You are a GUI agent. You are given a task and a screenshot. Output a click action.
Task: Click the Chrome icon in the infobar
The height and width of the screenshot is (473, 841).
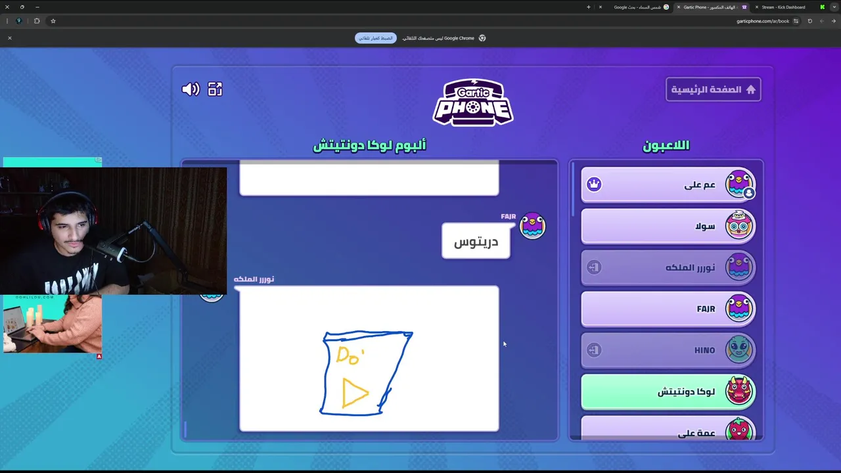[x=482, y=38]
